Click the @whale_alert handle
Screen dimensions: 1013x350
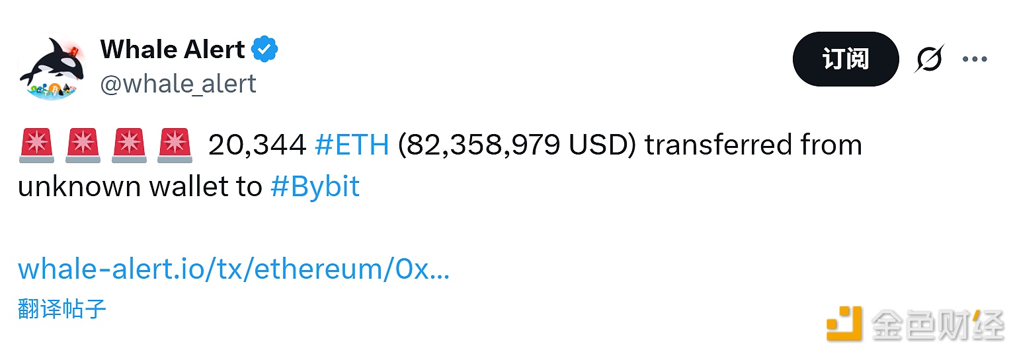(x=178, y=84)
